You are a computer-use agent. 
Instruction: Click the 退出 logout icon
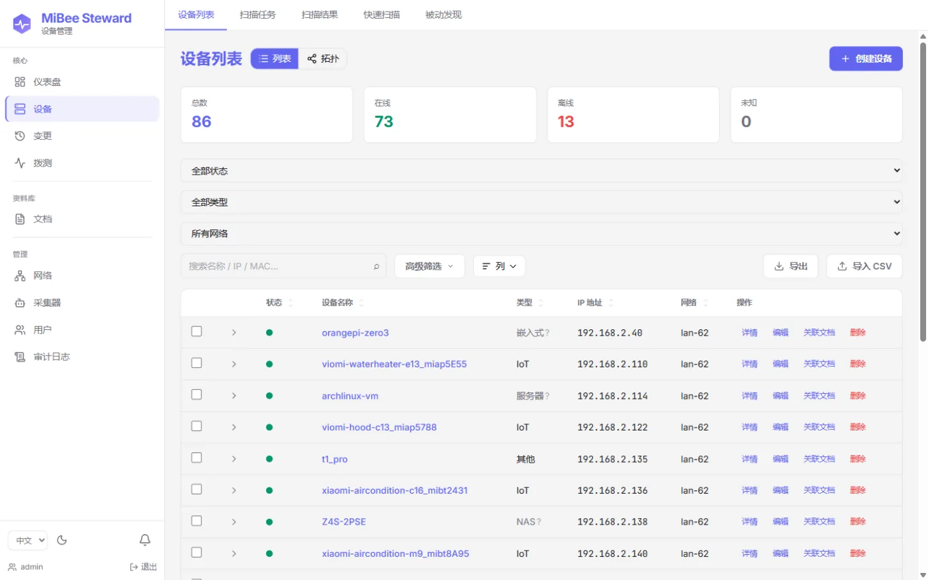click(134, 567)
